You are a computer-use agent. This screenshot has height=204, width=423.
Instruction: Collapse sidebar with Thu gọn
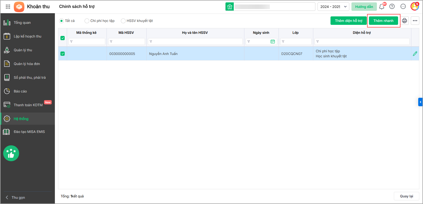tap(15, 197)
